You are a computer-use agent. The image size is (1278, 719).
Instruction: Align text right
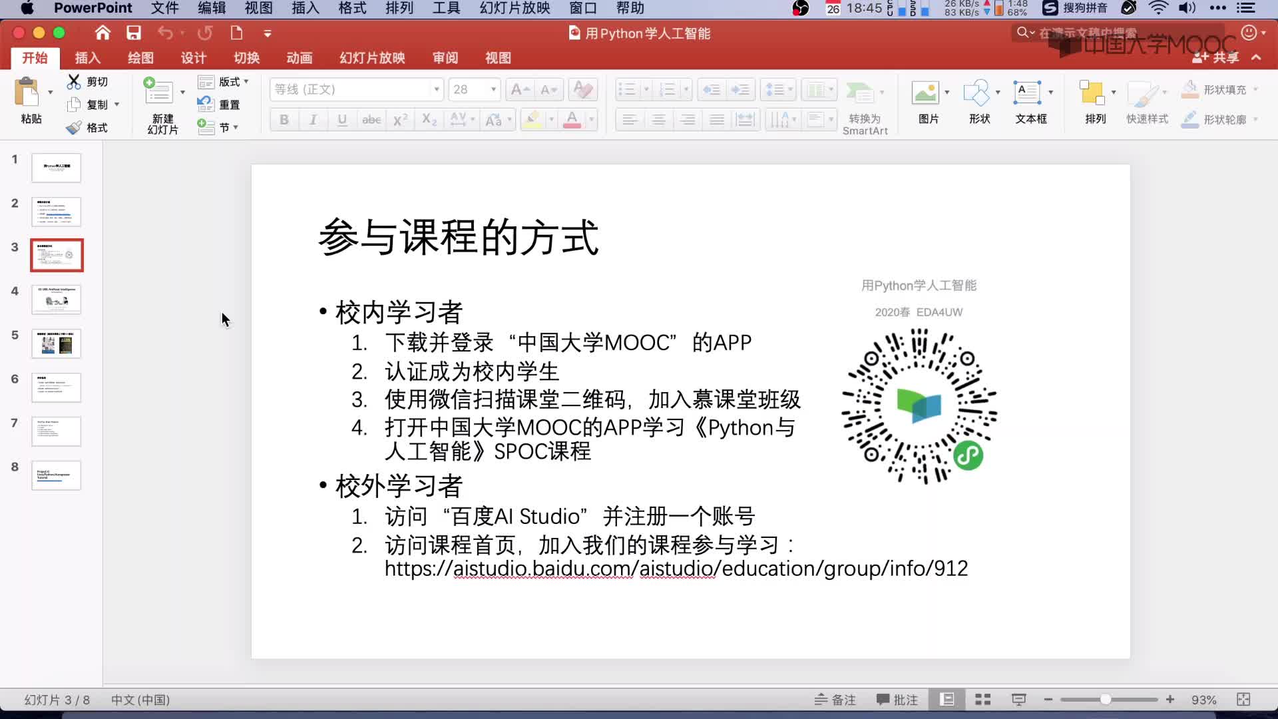coord(688,120)
